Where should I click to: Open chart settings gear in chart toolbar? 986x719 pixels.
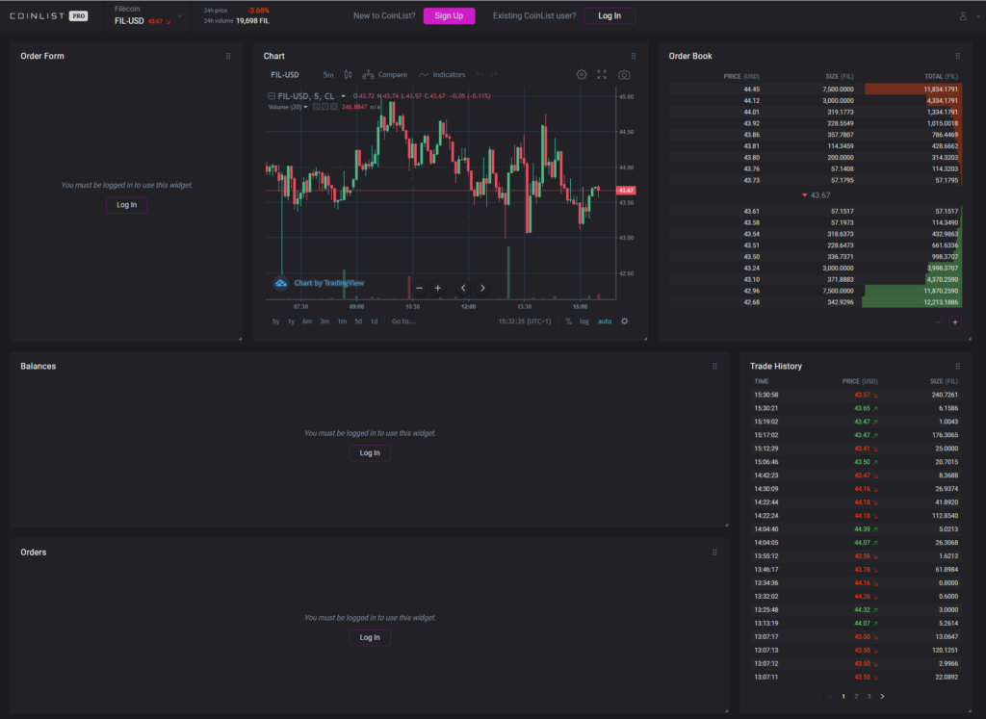pyautogui.click(x=582, y=75)
